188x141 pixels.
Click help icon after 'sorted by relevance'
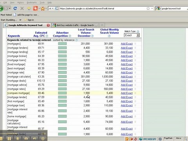[76, 40]
